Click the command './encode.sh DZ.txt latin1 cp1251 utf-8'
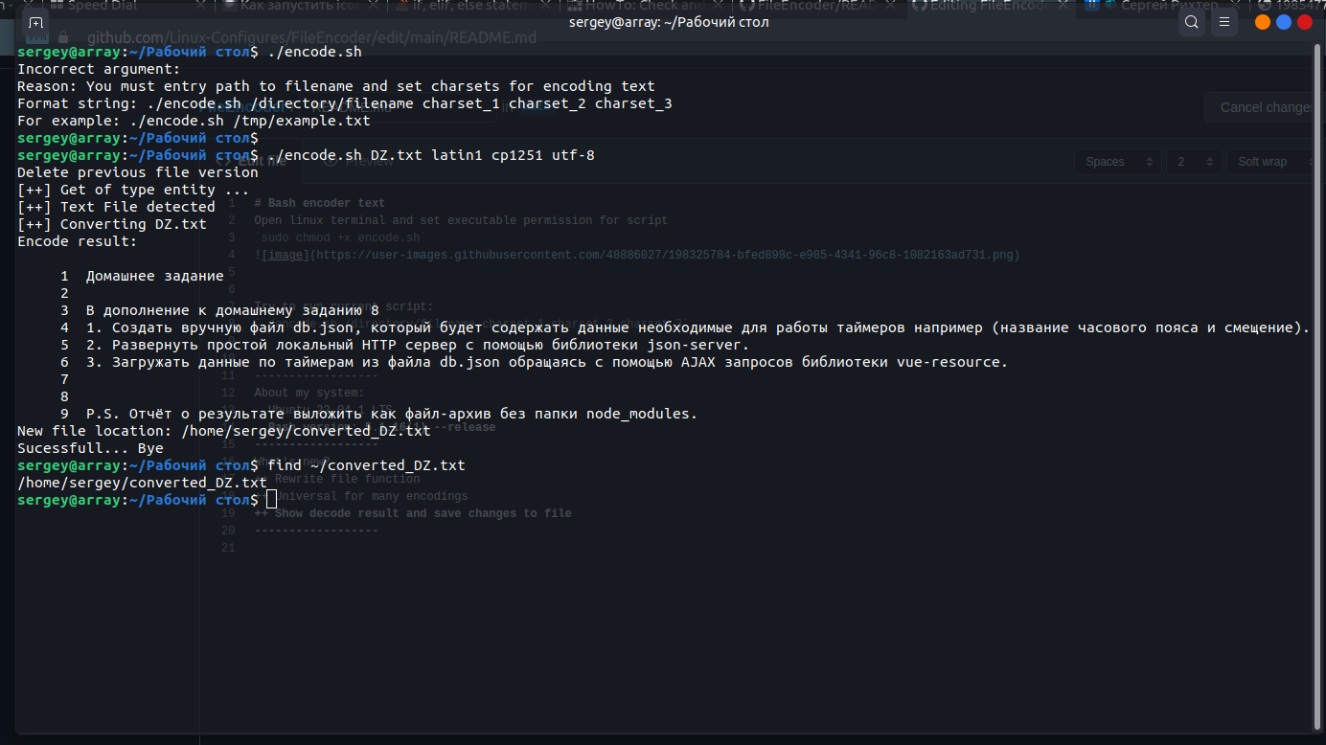The width and height of the screenshot is (1326, 745). (431, 155)
